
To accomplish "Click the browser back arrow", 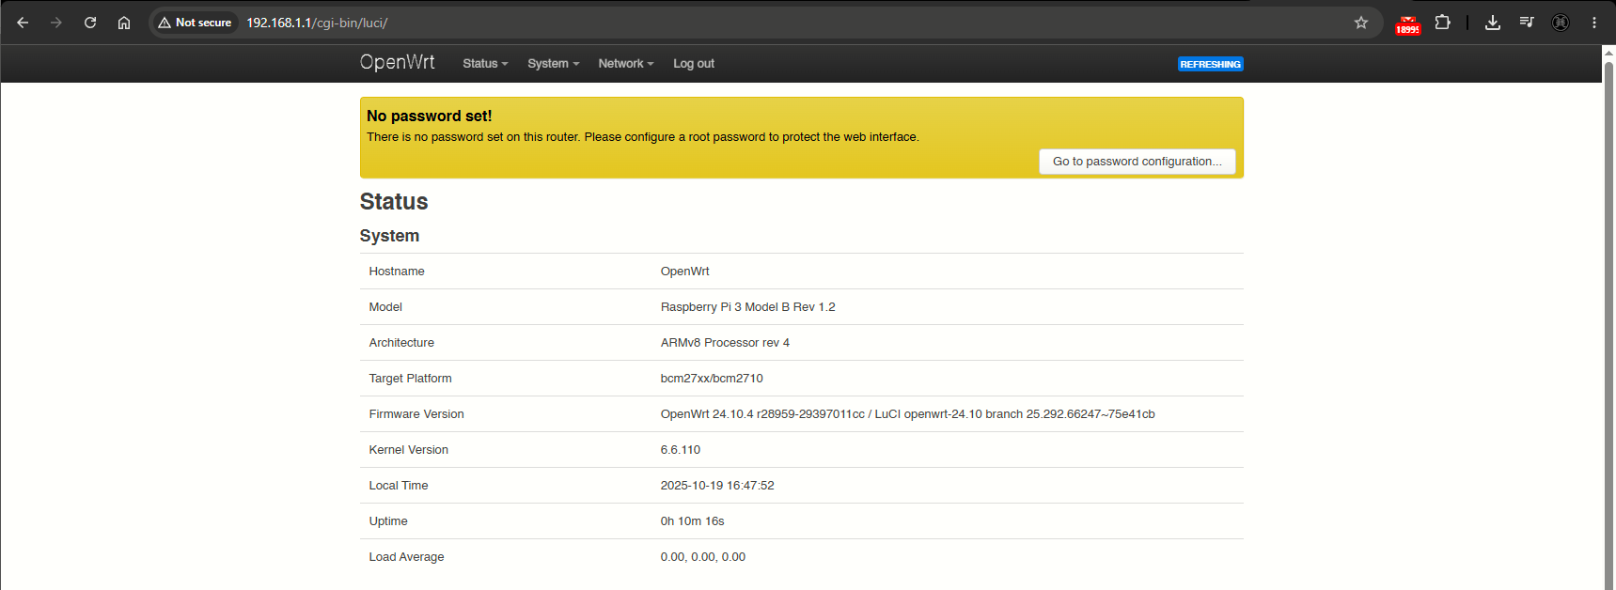I will pyautogui.click(x=23, y=23).
